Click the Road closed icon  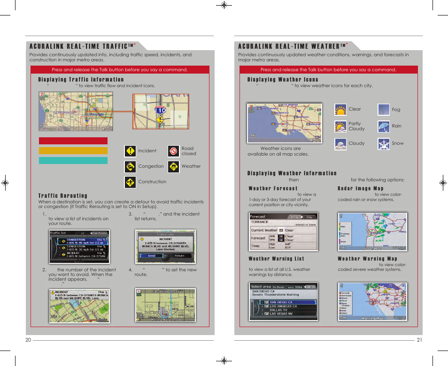click(x=173, y=151)
